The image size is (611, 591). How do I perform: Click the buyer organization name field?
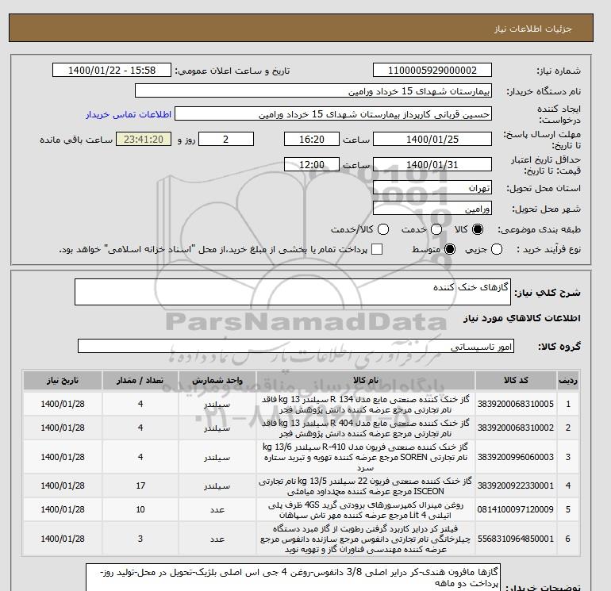tap(313, 90)
